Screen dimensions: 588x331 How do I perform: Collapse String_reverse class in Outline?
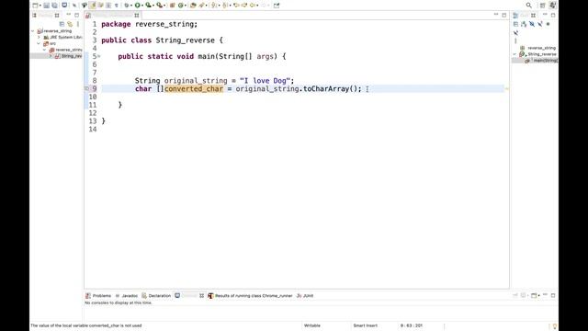tap(514, 54)
